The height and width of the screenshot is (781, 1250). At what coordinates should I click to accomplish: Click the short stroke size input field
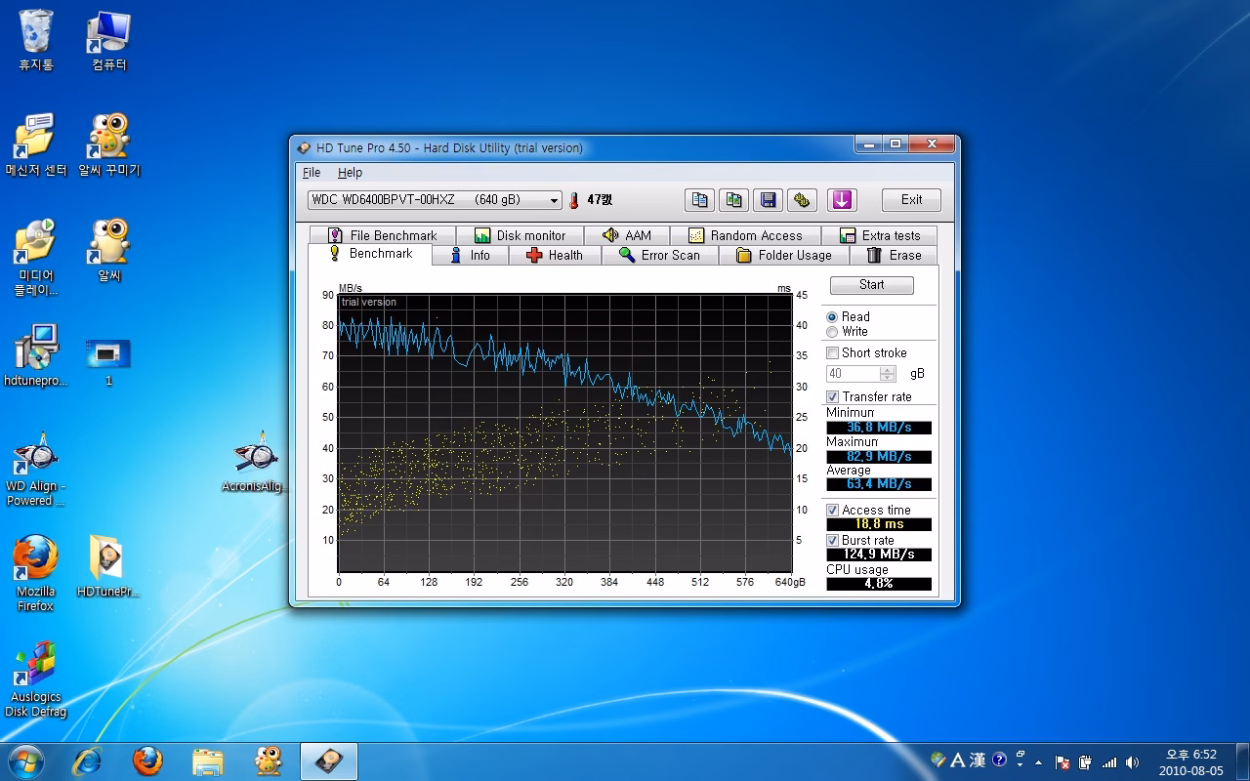(853, 374)
